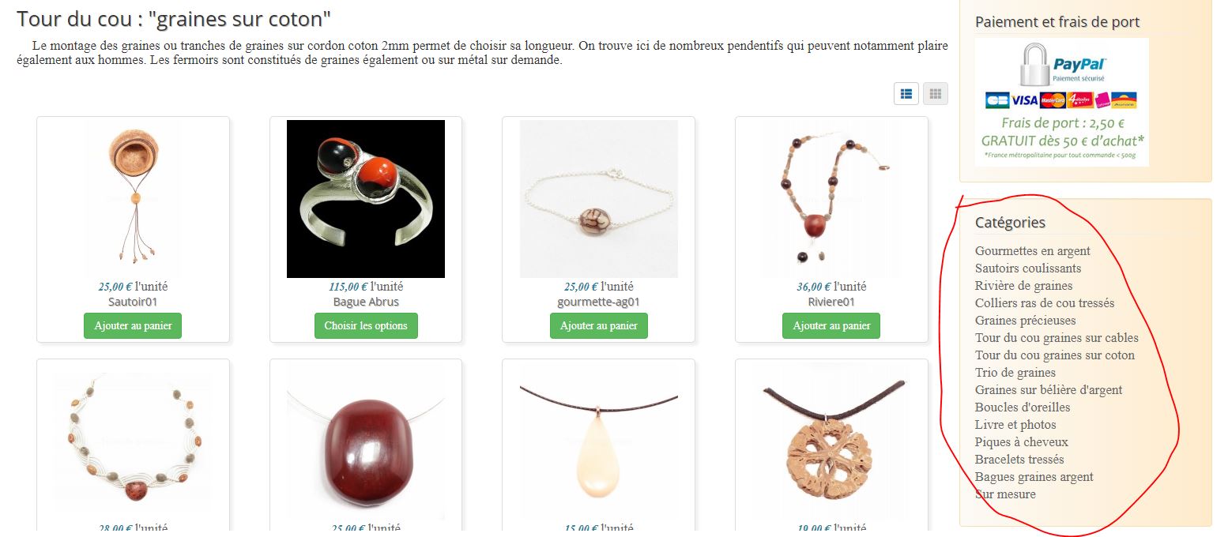View the gourmette-ag01 bracelet photo
Screen dimensions: 1228x537
pyautogui.click(x=598, y=199)
